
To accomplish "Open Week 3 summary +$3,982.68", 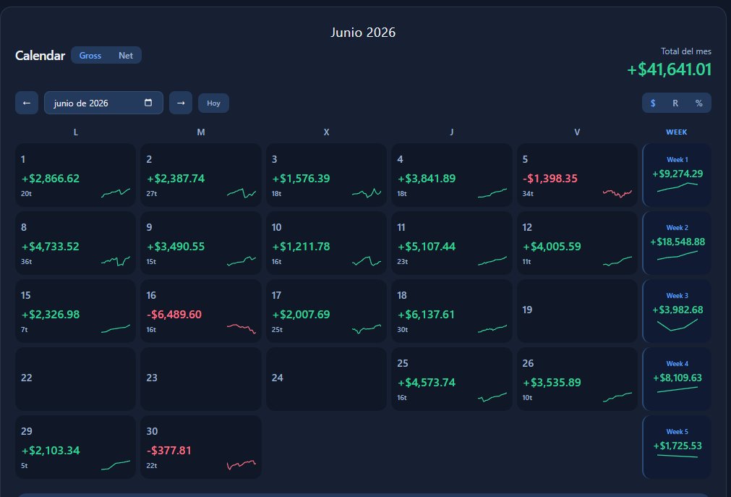I will tap(677, 311).
